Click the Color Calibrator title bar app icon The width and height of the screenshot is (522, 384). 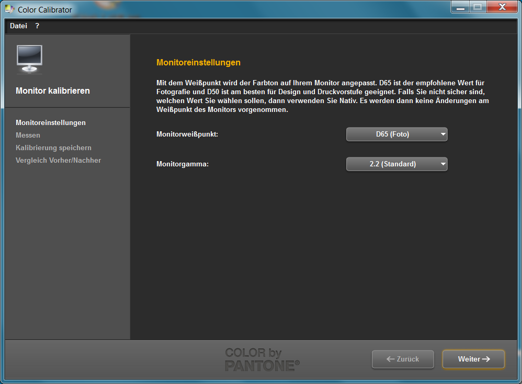point(10,9)
